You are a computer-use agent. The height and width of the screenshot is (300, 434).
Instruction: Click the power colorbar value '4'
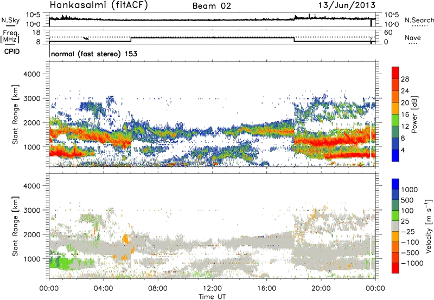[x=403, y=151]
